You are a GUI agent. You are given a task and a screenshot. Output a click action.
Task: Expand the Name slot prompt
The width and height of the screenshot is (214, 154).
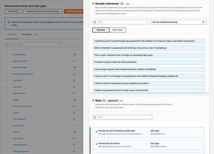[96, 144]
